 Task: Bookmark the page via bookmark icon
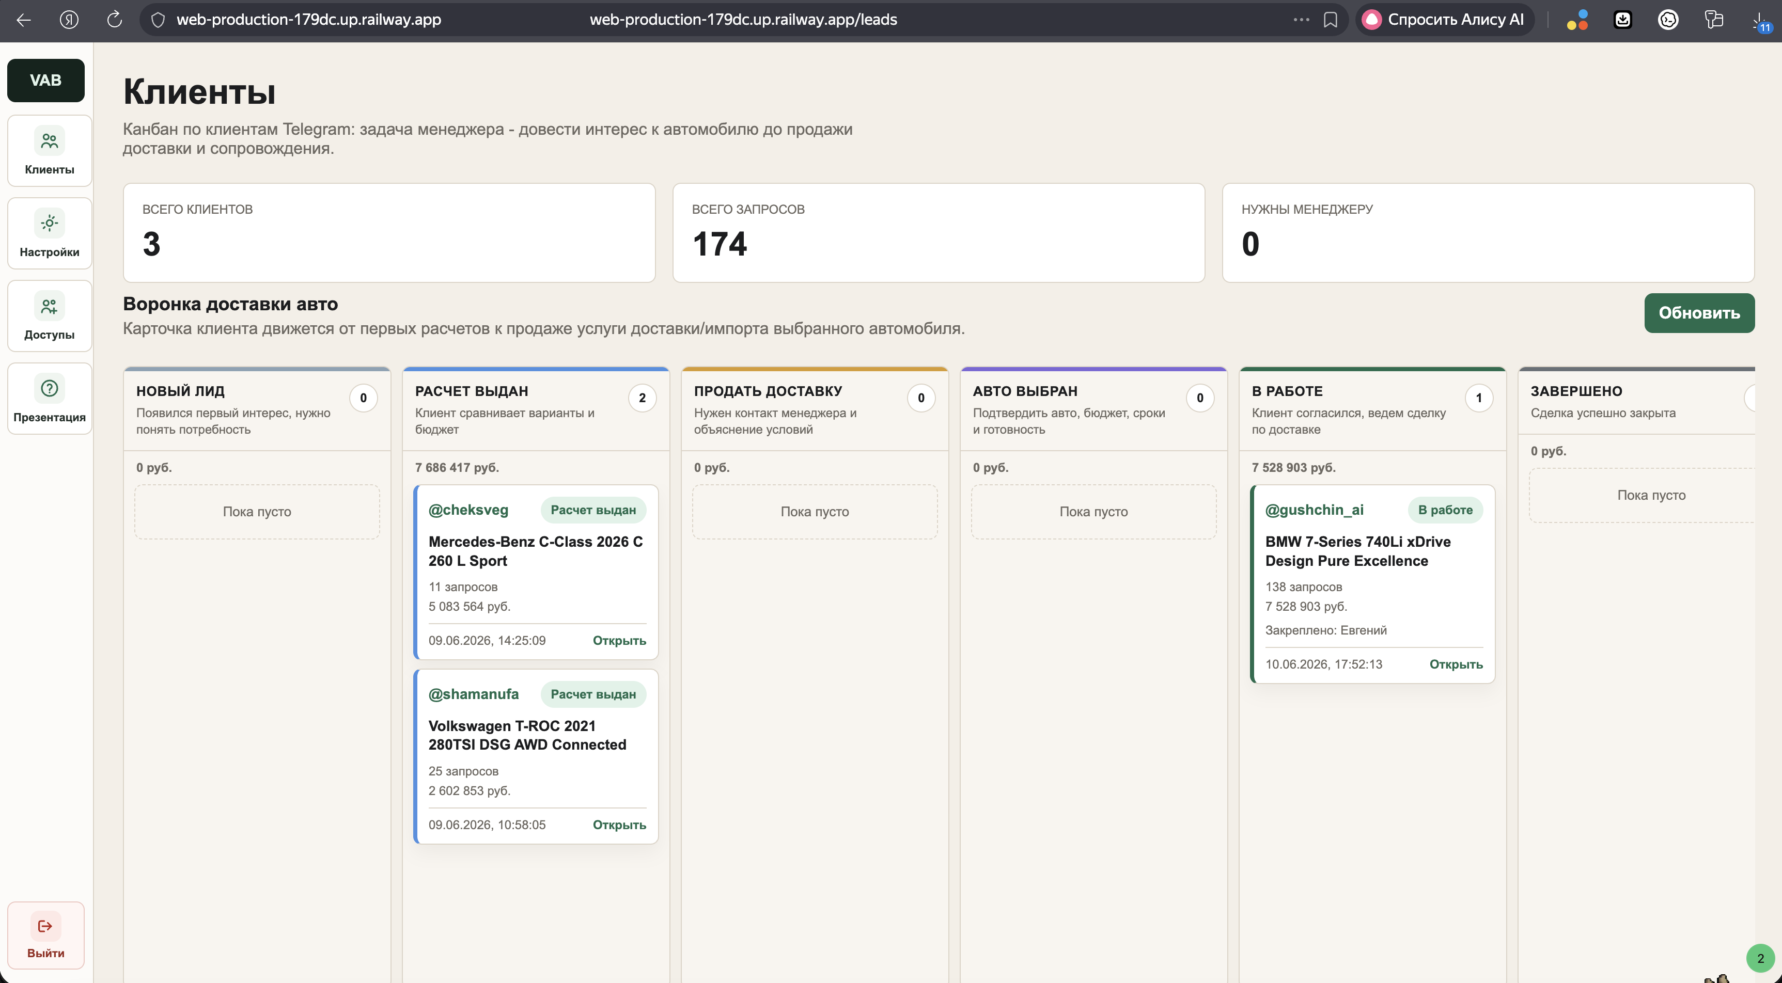[x=1330, y=19]
